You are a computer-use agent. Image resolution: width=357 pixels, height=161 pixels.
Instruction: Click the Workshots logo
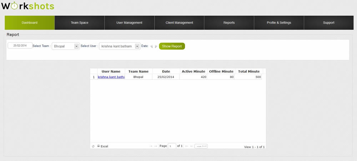click(x=28, y=6)
